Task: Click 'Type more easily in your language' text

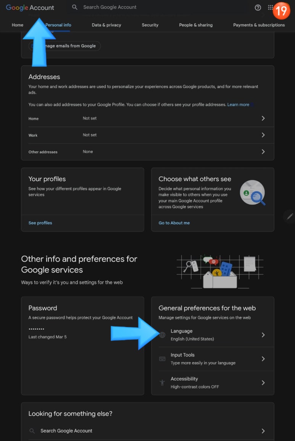Action: (203, 363)
